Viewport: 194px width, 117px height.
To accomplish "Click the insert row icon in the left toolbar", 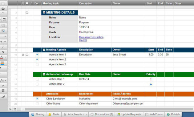I will (3, 26).
